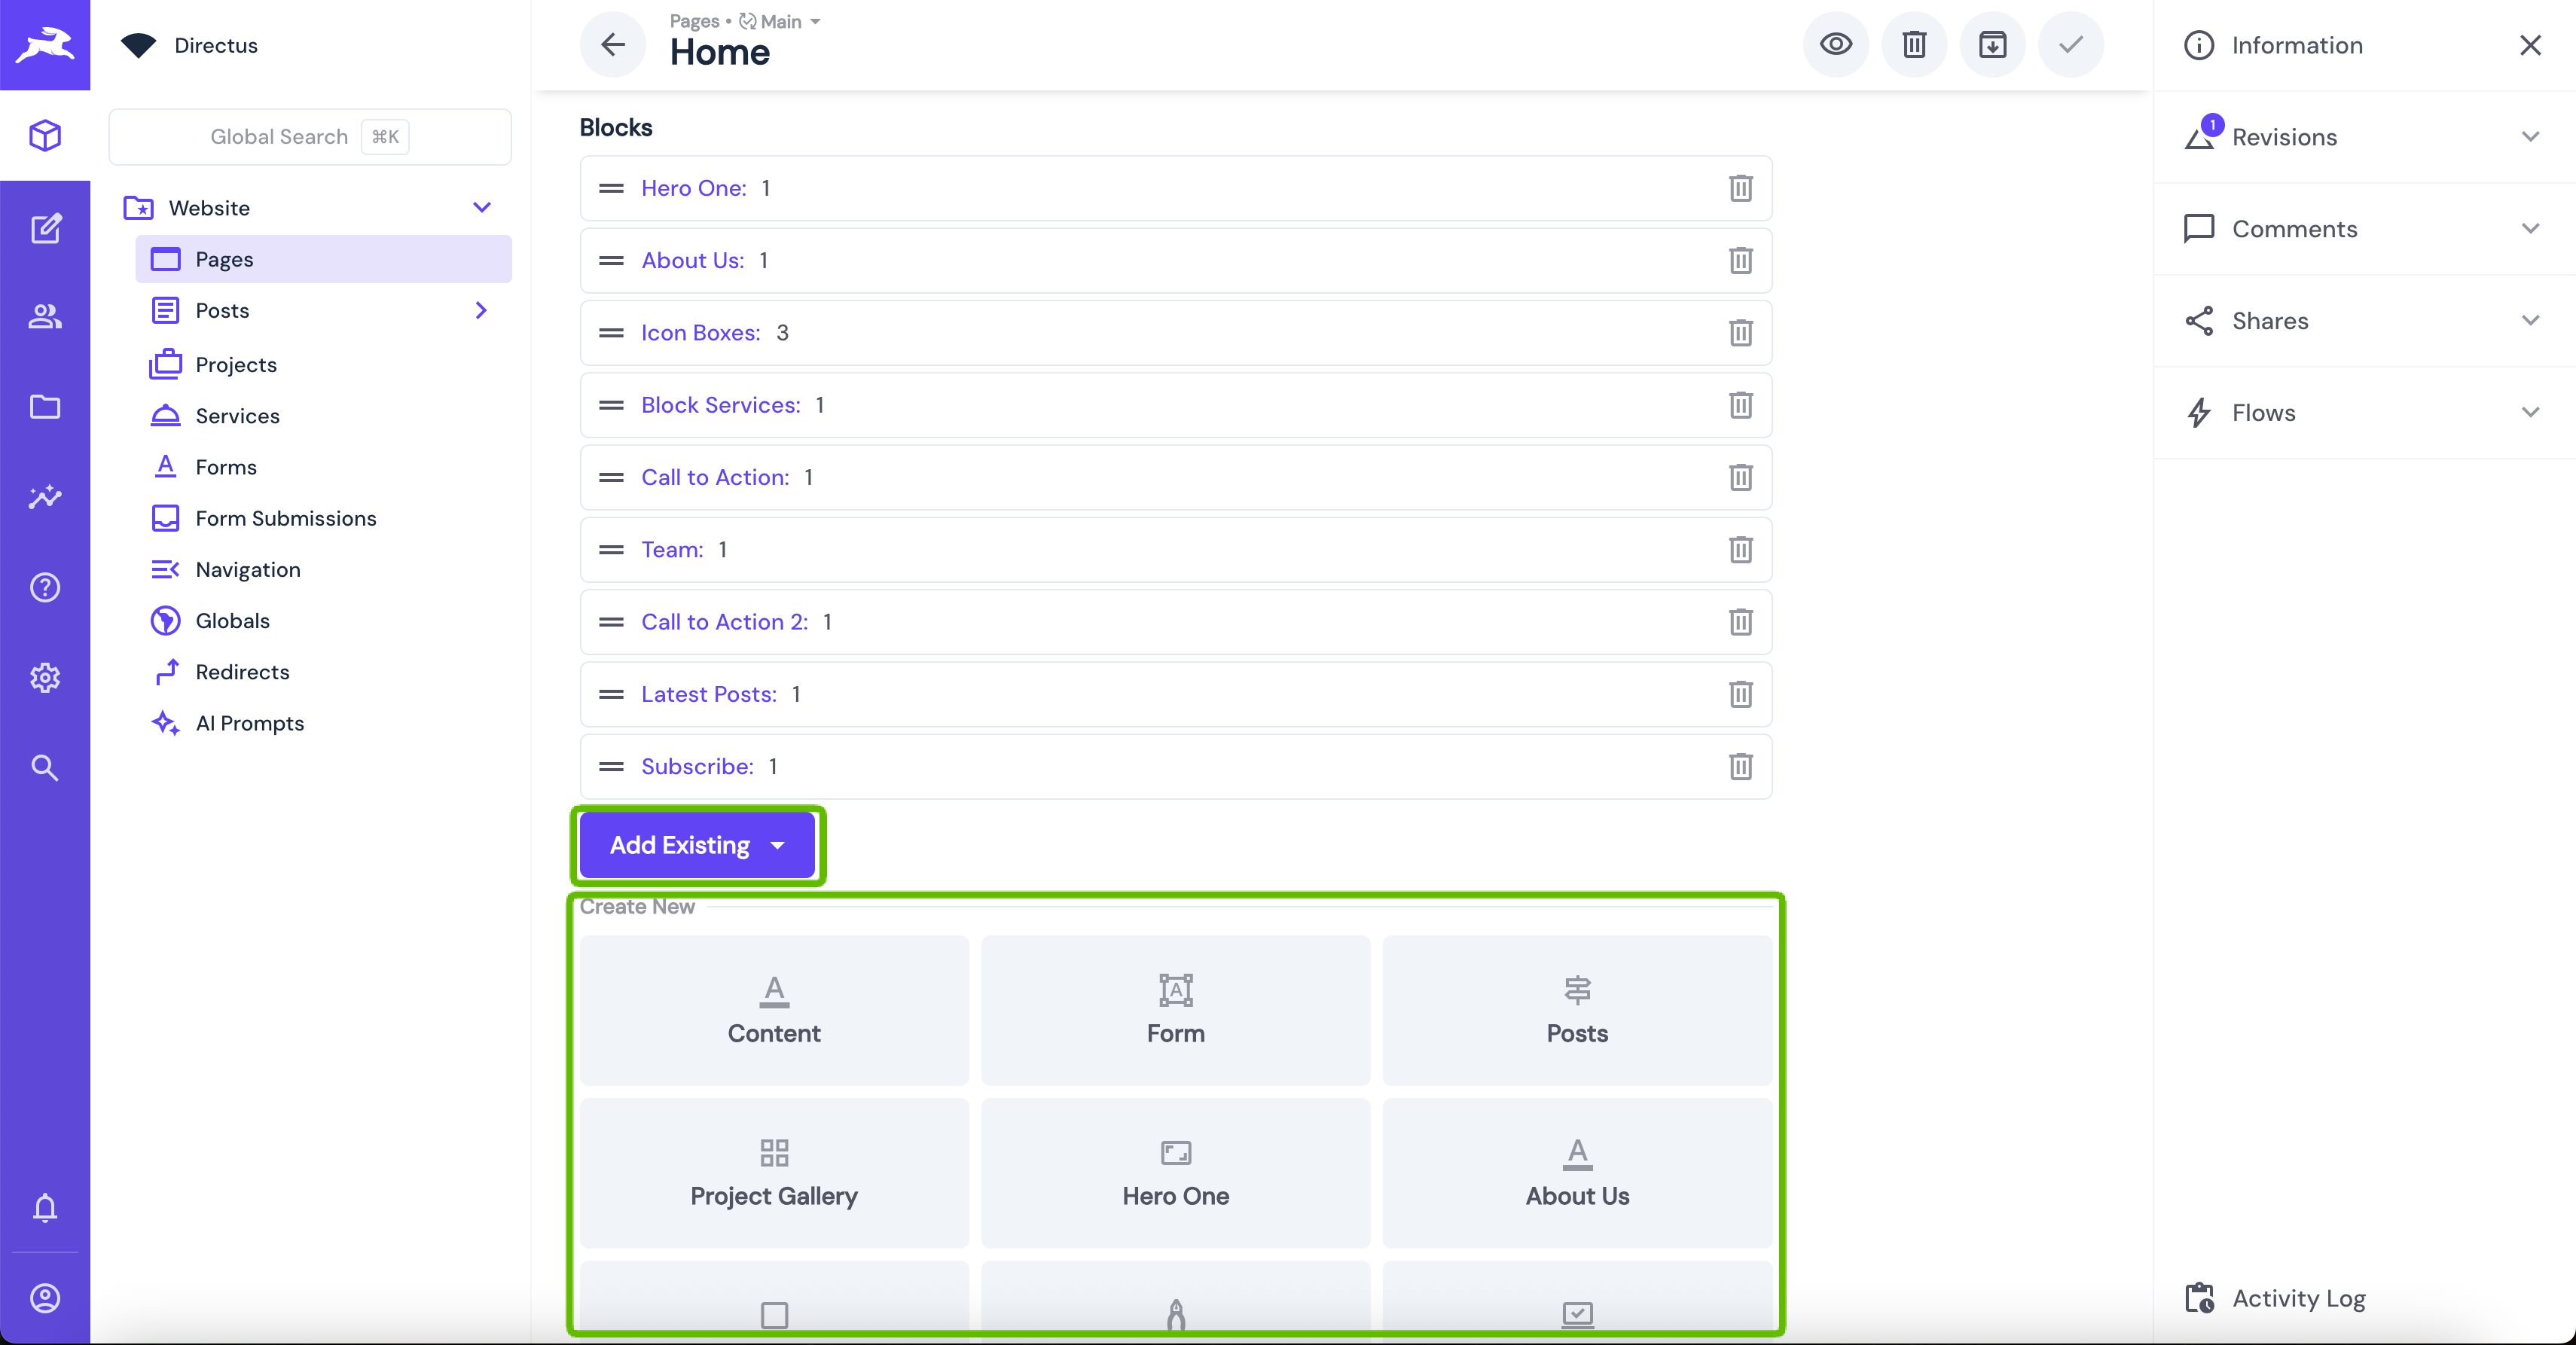Click the preview eye icon in header
The width and height of the screenshot is (2576, 1345).
1835,44
